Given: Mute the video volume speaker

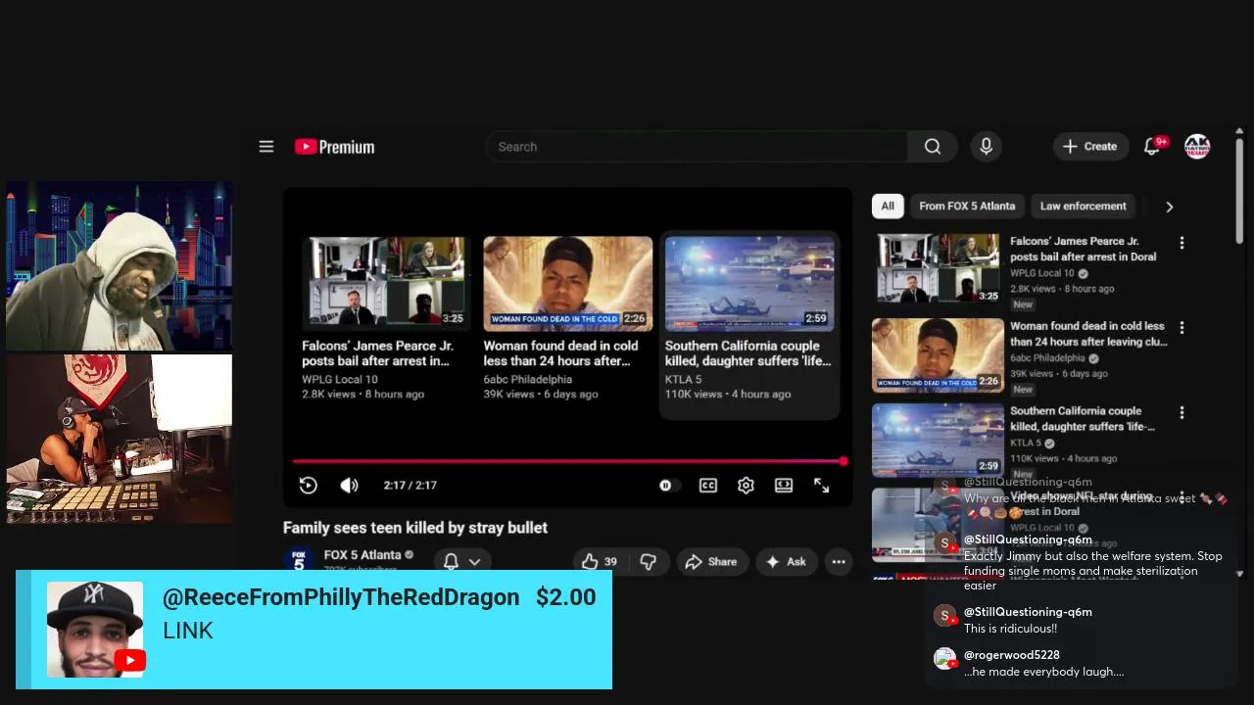Looking at the screenshot, I should pos(350,485).
